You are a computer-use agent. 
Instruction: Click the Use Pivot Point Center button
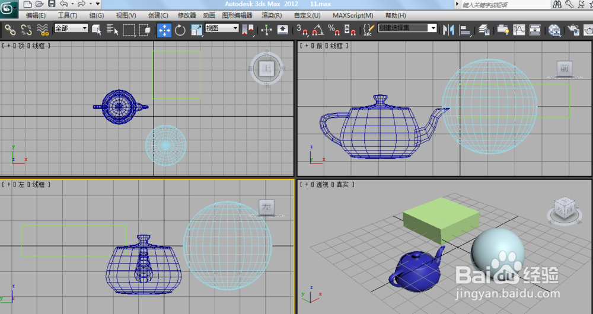point(248,30)
